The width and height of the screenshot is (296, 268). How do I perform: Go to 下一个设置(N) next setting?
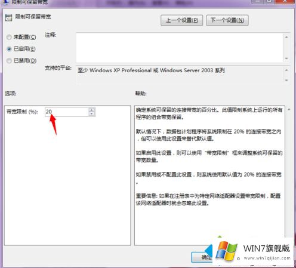tap(227, 20)
